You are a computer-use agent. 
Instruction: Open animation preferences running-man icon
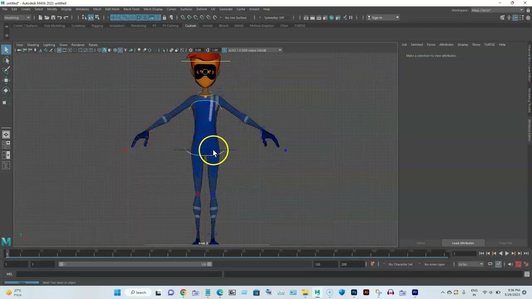(x=526, y=264)
